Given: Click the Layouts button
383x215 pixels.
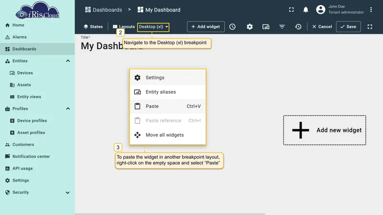Looking at the screenshot, I should coord(124,27).
